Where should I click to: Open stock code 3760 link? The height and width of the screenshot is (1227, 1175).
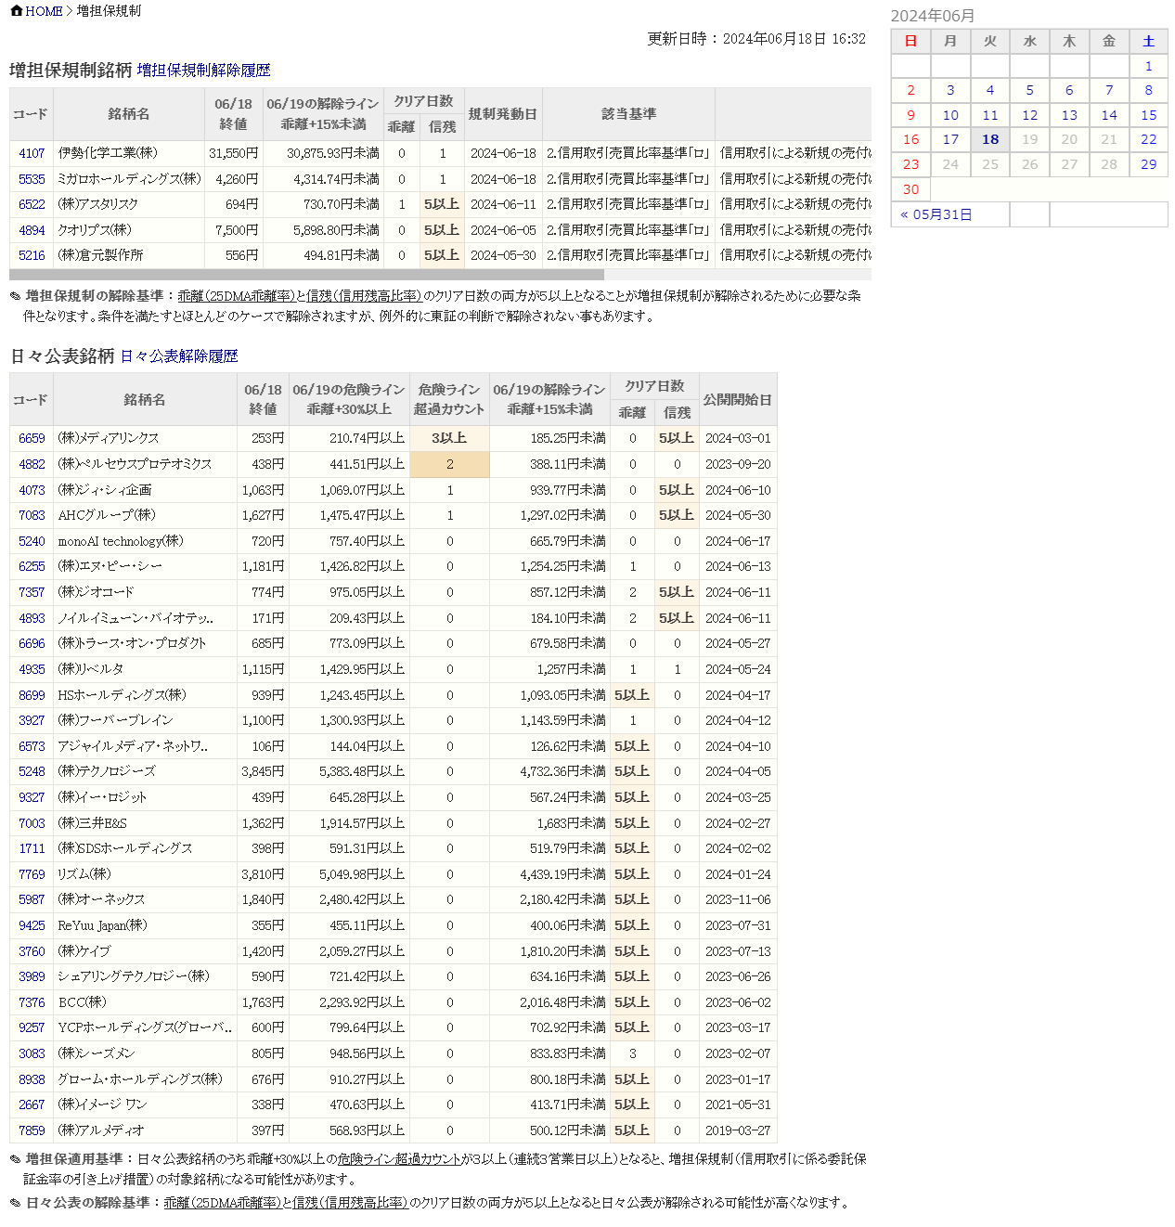(x=32, y=951)
